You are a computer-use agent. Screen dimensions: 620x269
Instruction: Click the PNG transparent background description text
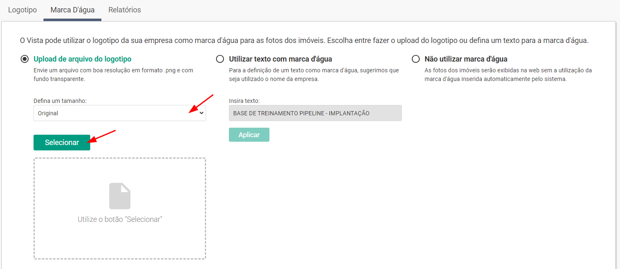point(113,75)
